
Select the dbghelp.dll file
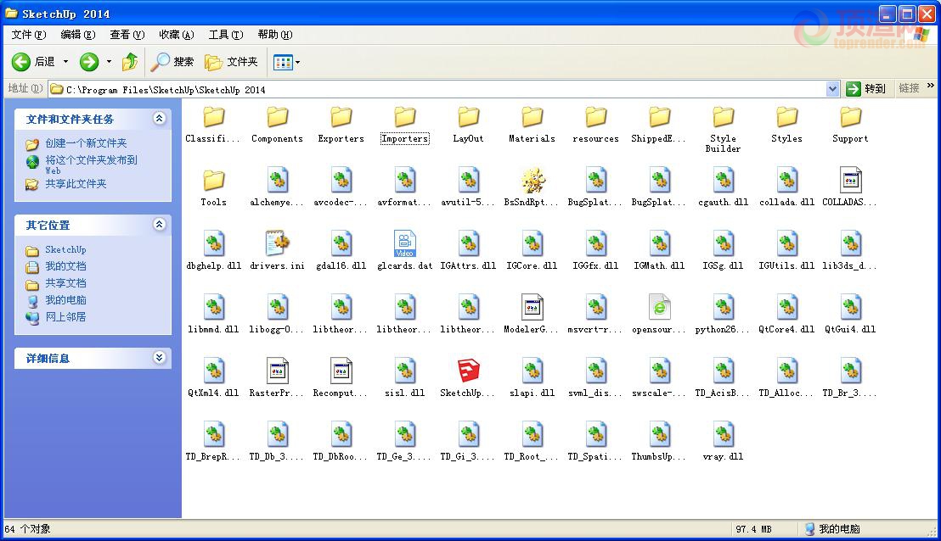(214, 250)
